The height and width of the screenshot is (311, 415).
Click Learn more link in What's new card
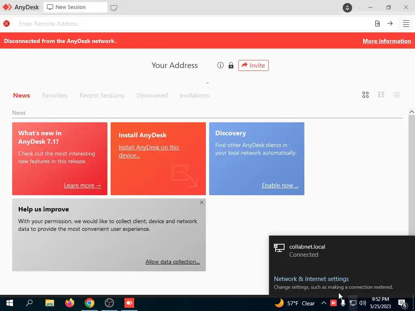[83, 185]
